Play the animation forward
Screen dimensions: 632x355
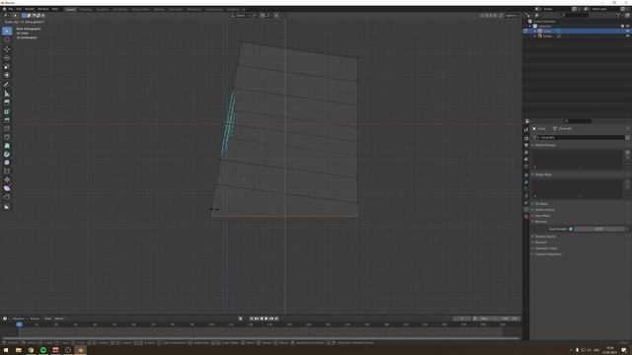click(x=266, y=319)
